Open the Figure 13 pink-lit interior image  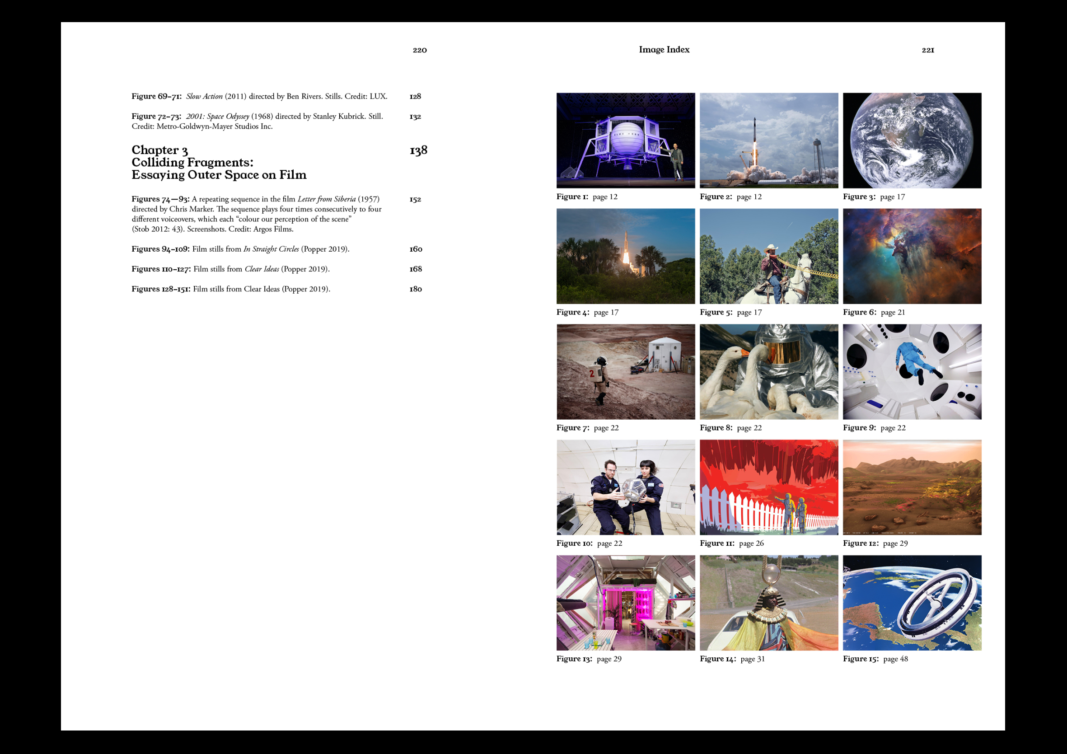[626, 603]
